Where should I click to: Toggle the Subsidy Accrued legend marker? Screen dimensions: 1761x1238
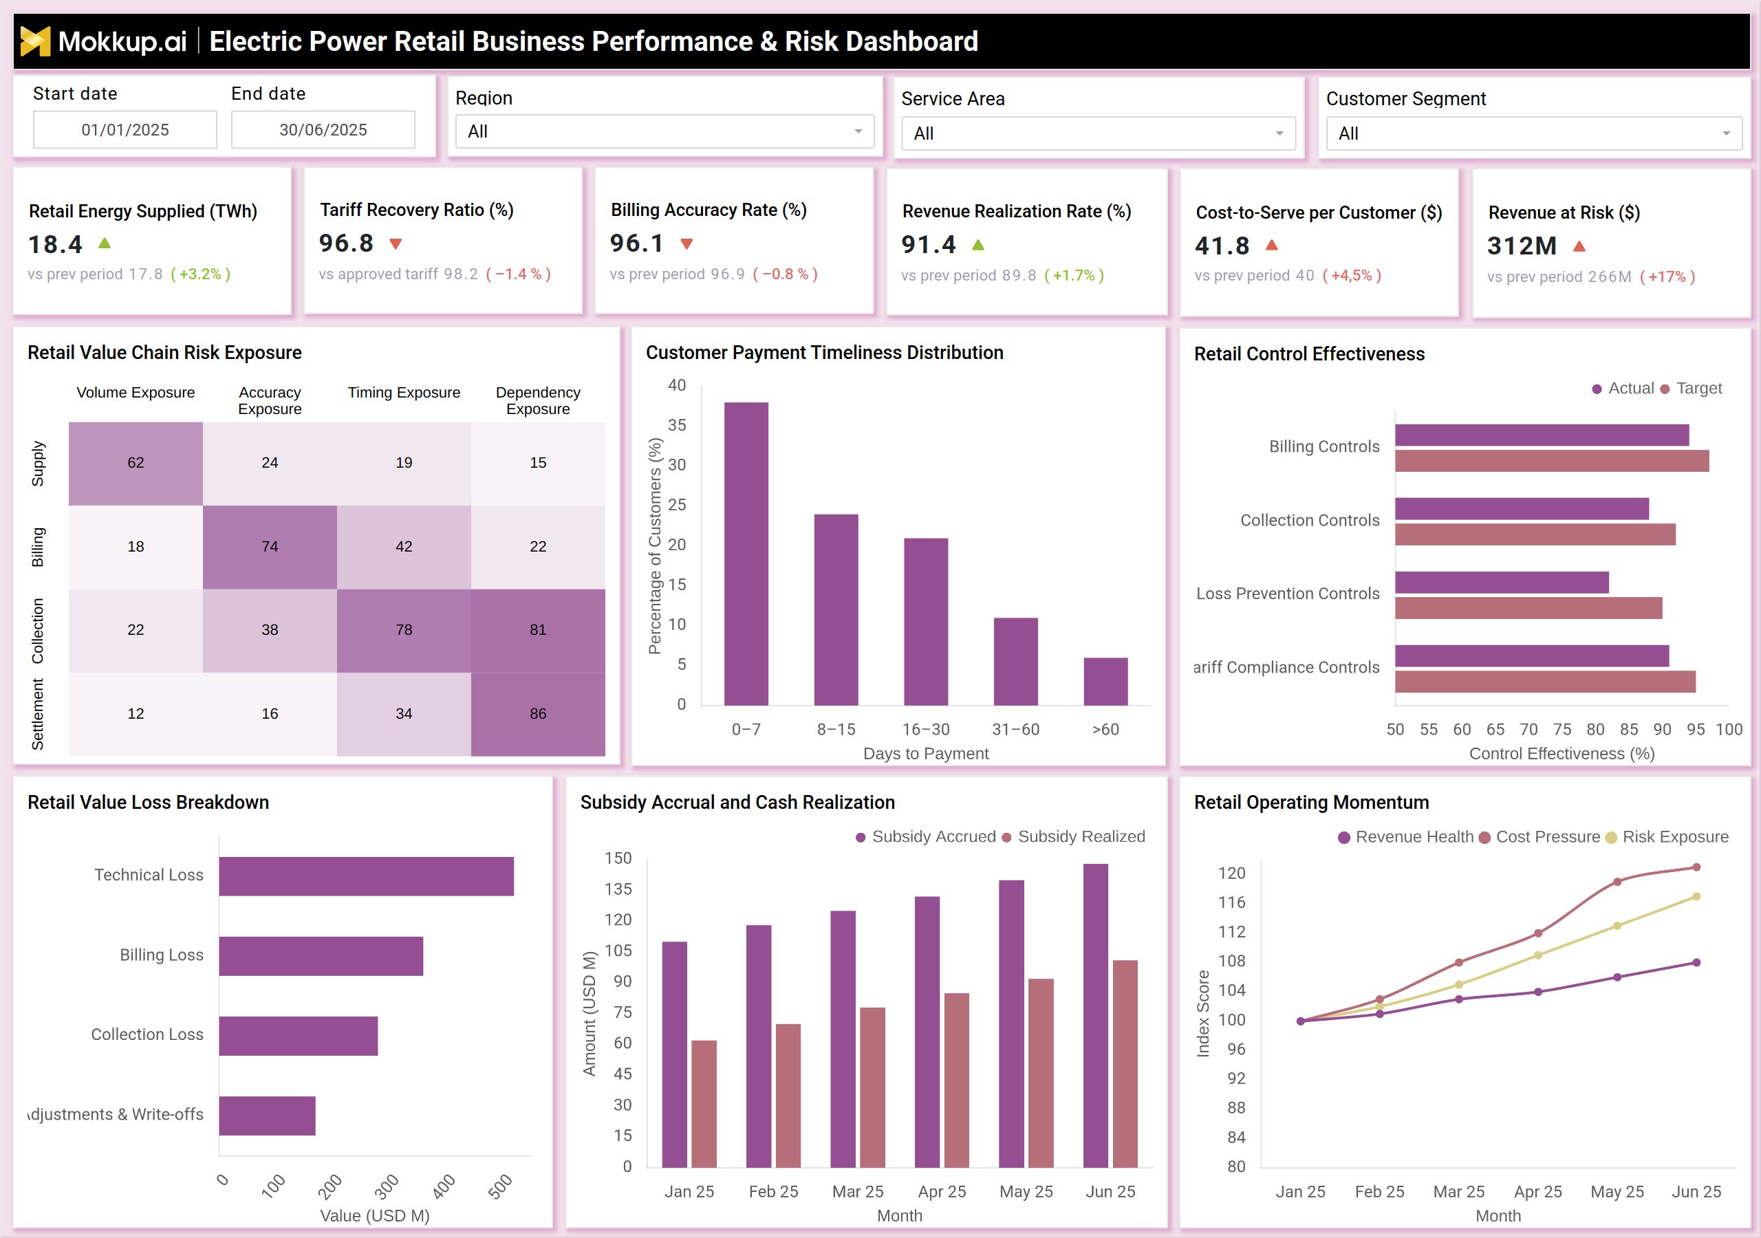coord(861,837)
